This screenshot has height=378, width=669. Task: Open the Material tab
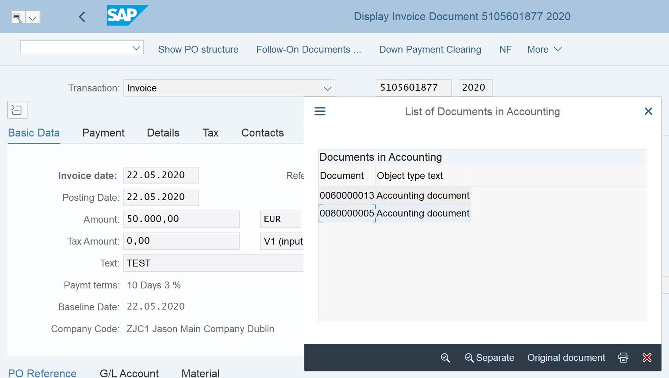[200, 373]
